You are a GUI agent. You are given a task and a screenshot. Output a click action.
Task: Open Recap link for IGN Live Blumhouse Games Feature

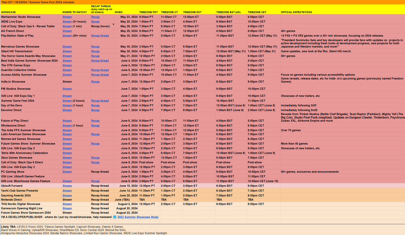pos(95,181)
